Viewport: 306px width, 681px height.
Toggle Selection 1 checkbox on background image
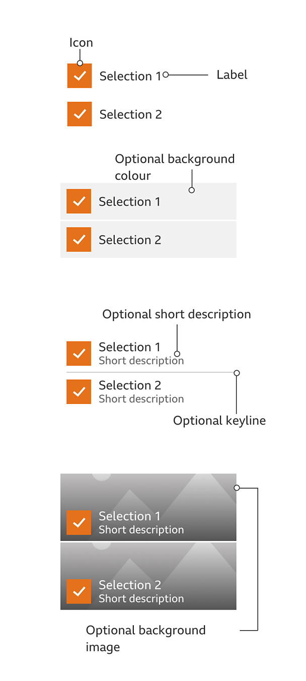click(x=79, y=523)
